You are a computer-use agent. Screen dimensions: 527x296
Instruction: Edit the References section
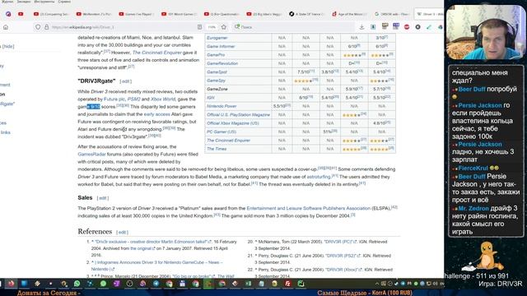(123, 232)
